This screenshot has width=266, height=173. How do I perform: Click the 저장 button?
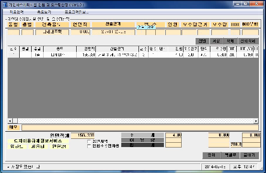(x=216, y=41)
